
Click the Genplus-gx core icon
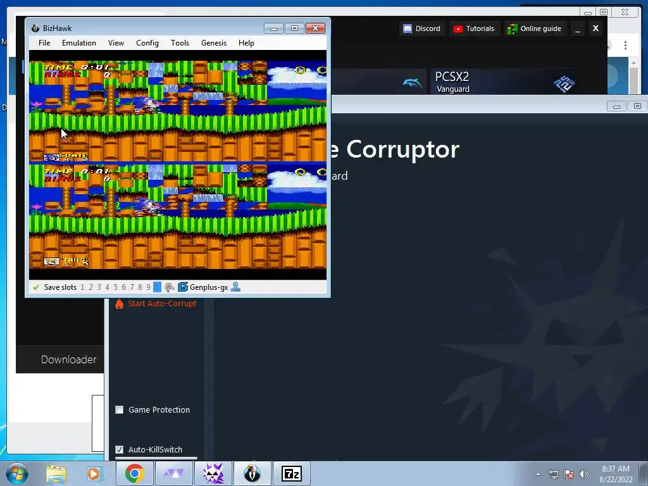coord(183,287)
